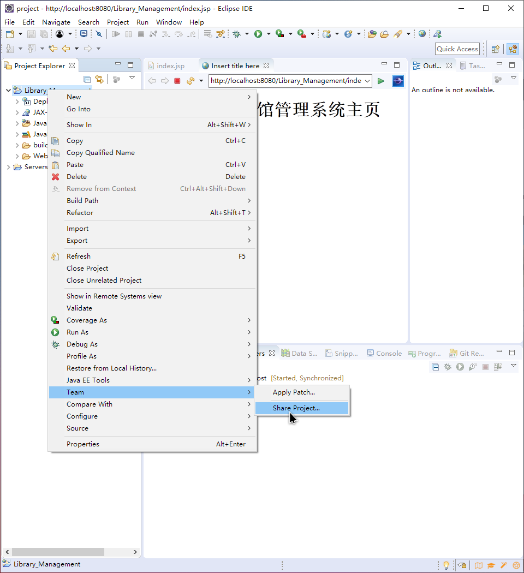Maximize the Outline view panel
Image resolution: width=524 pixels, height=573 pixels.
pos(512,65)
